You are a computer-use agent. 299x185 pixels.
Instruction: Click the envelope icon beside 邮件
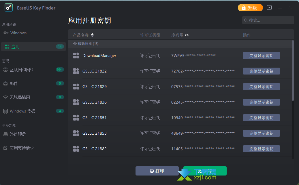pyautogui.click(x=5, y=83)
